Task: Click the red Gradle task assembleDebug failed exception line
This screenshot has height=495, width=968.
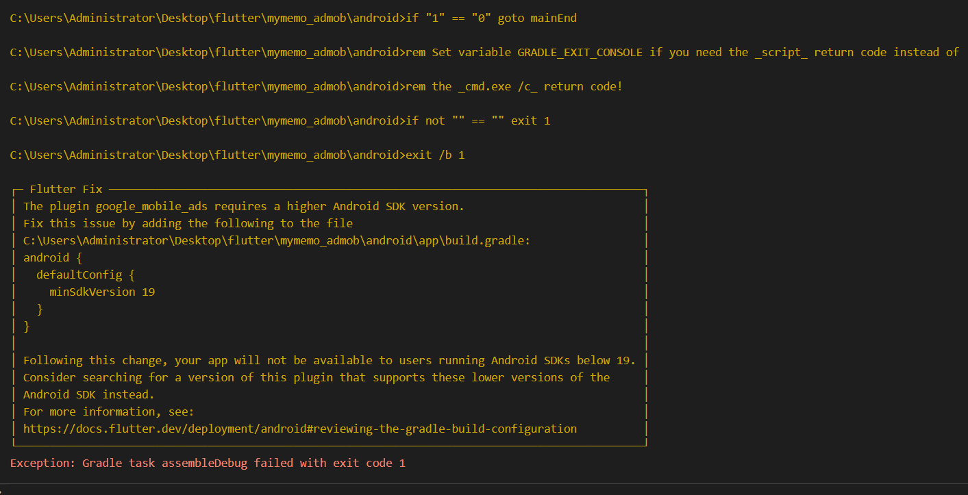Action: point(208,464)
